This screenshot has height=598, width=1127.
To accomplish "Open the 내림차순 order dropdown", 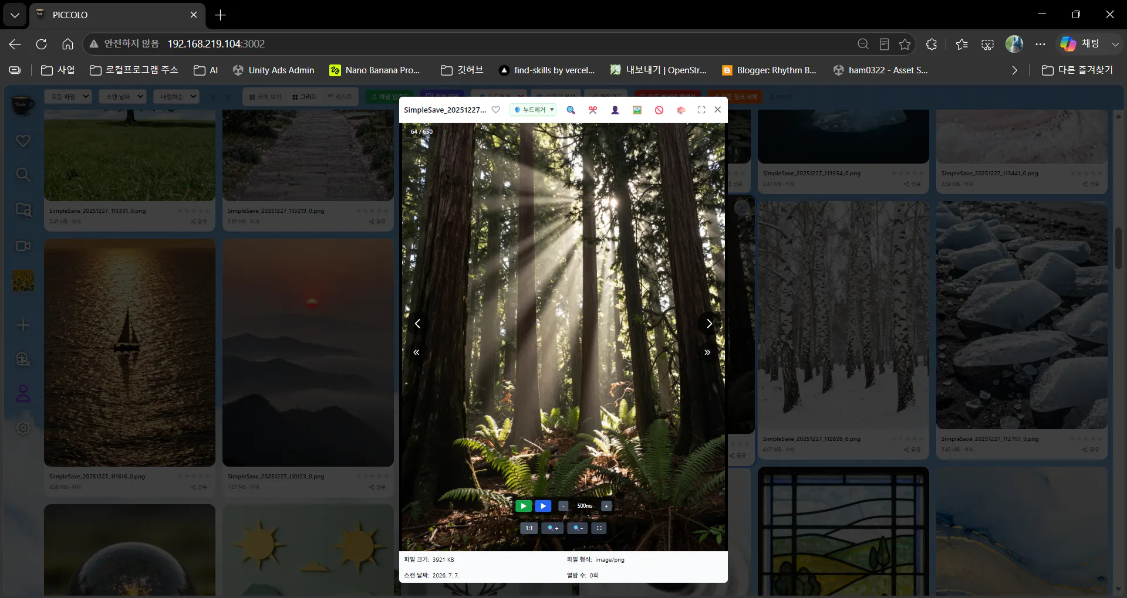I will [x=177, y=97].
